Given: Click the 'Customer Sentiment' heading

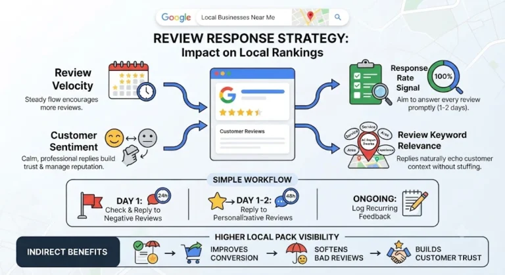Looking at the screenshot, I should coord(74,141).
